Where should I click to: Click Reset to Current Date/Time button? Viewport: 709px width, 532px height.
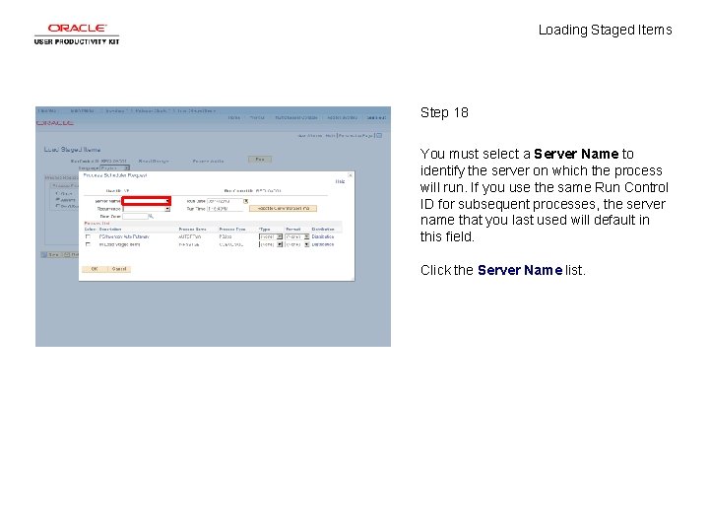coord(283,209)
